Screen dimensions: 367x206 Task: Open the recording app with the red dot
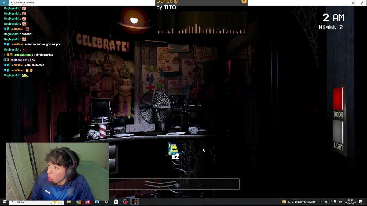pyautogui.click(x=125, y=202)
